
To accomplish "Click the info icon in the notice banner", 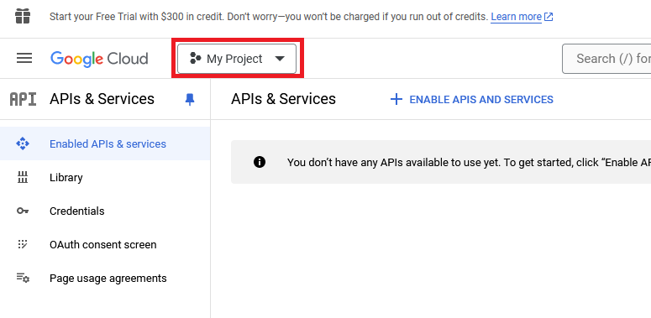I will [x=260, y=162].
